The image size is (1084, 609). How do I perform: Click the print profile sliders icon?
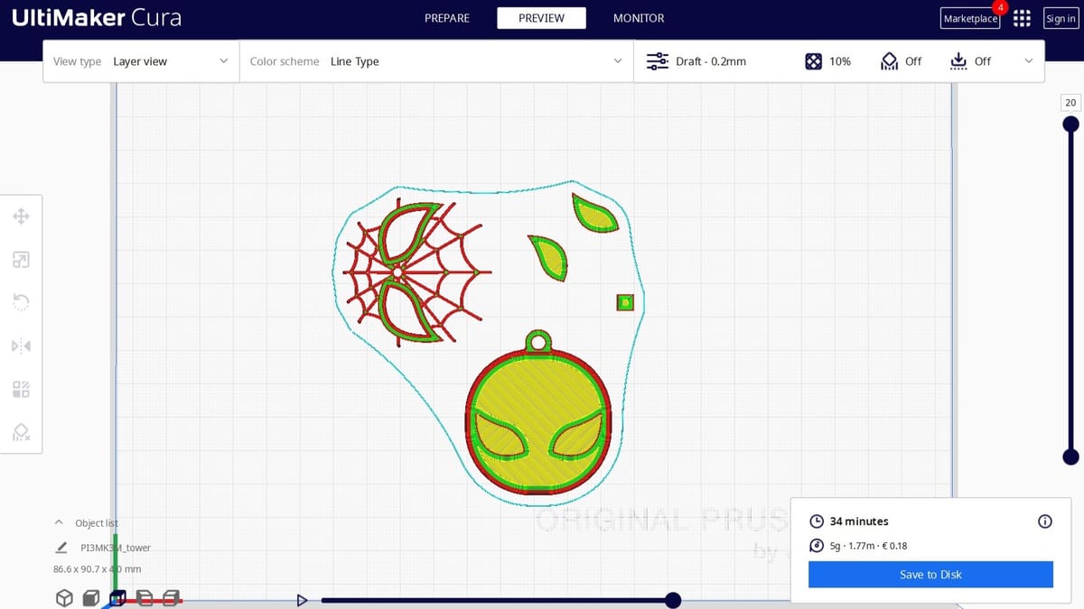(x=657, y=61)
